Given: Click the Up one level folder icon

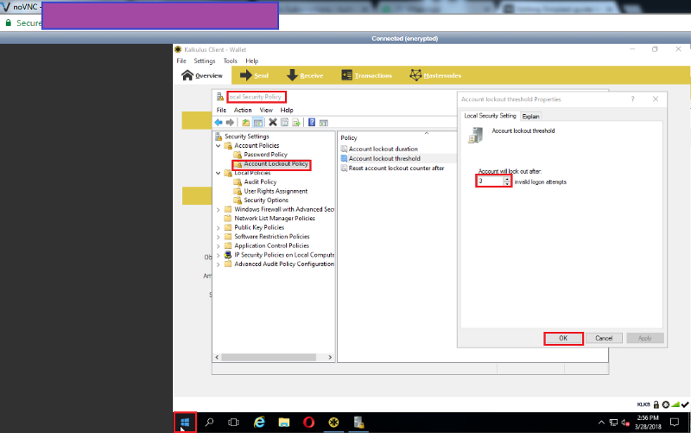Looking at the screenshot, I should [246, 122].
